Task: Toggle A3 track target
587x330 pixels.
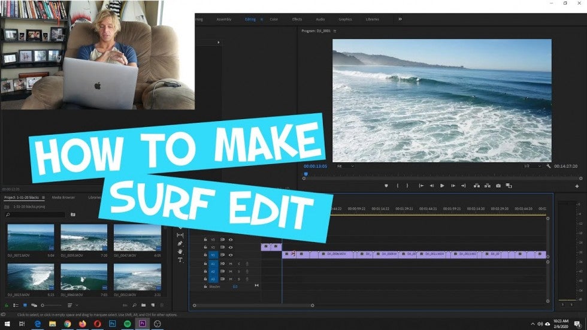Action: [x=213, y=279]
